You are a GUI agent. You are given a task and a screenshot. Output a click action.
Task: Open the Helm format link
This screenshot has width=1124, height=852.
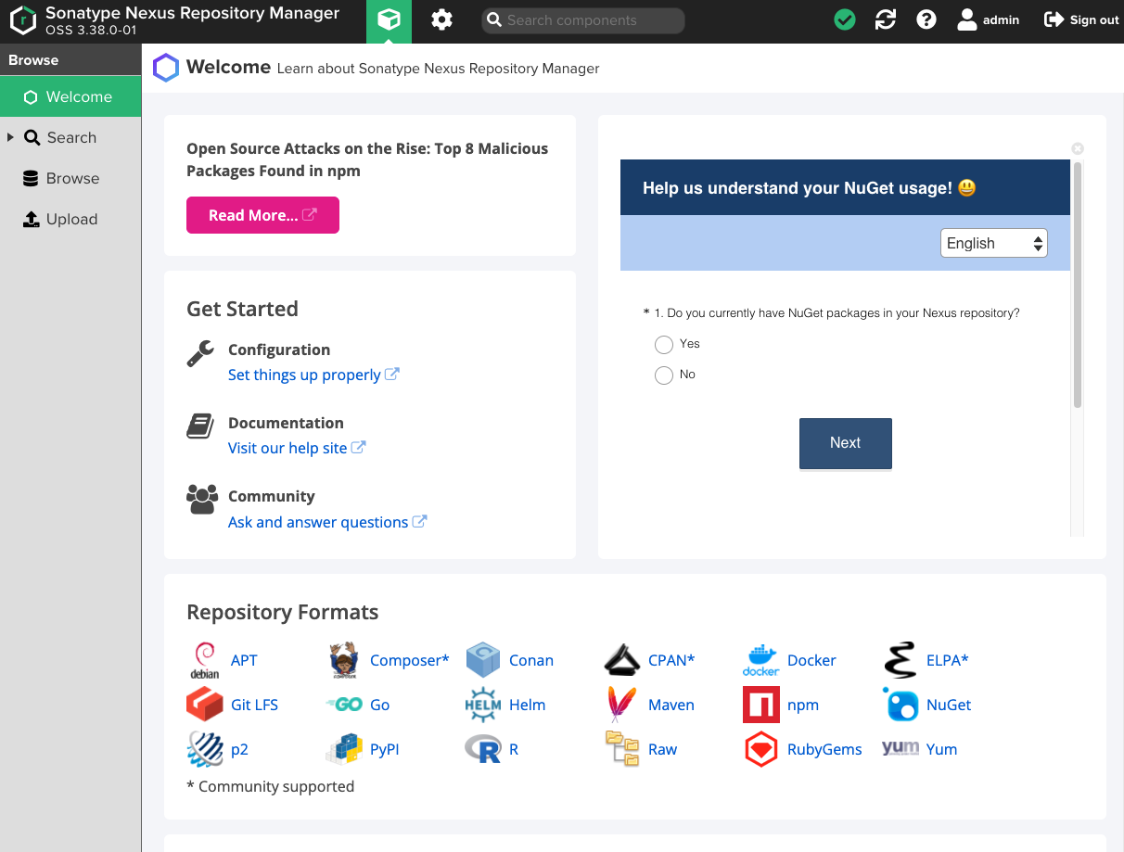point(527,705)
